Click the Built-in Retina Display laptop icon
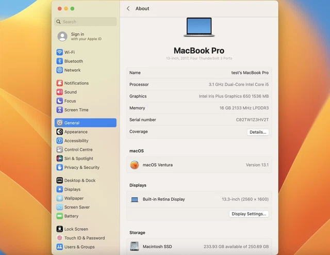The height and width of the screenshot is (255, 330). click(x=135, y=199)
